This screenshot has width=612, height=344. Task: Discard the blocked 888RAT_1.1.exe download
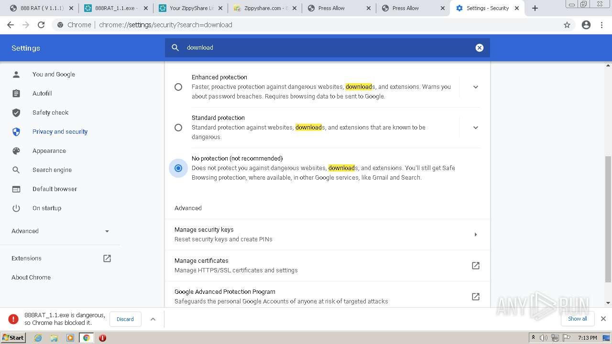click(125, 319)
